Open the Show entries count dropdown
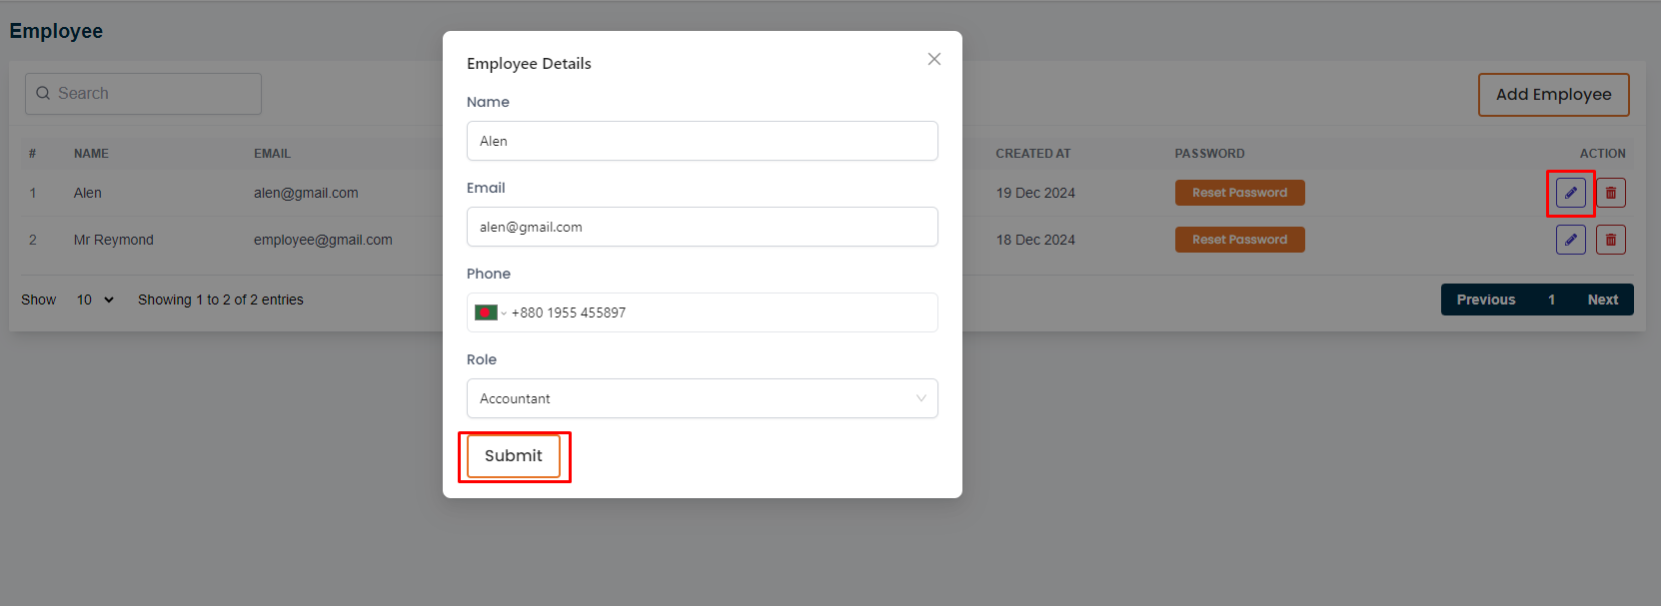The width and height of the screenshot is (1661, 606). click(x=95, y=300)
